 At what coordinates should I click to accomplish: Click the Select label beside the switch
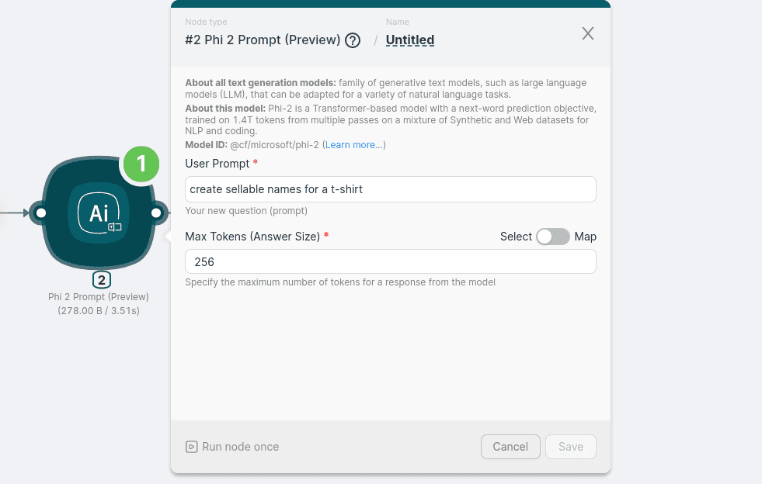point(516,237)
